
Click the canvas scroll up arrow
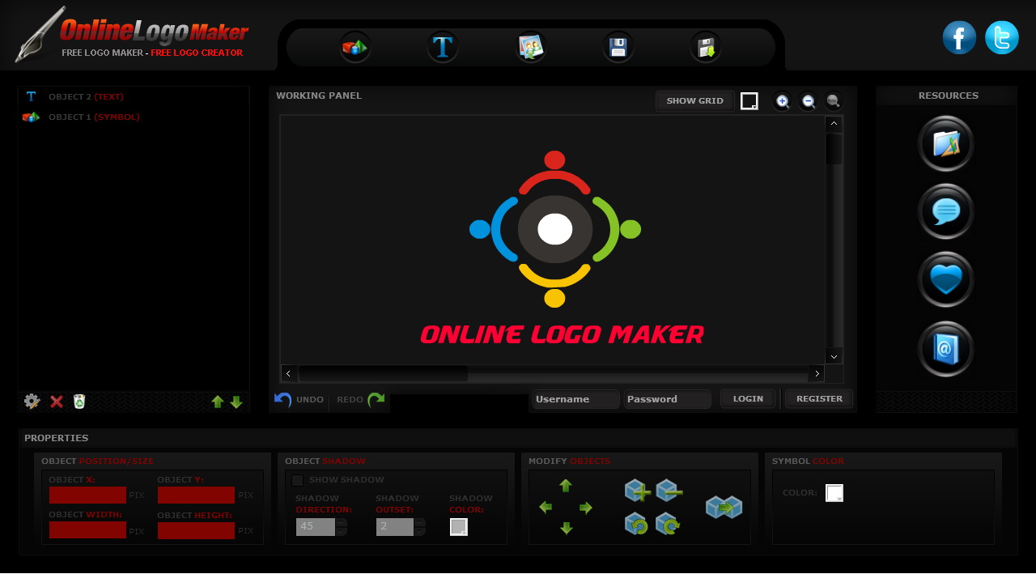(x=834, y=124)
